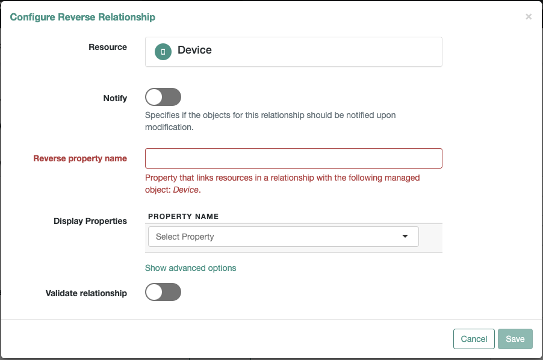Click the Reverse property name input field

[x=293, y=158]
